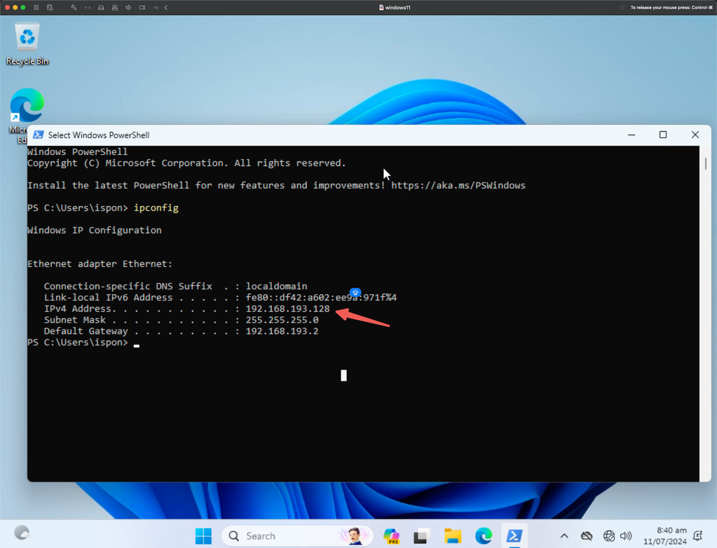Click the macOS yellow minimize button

coord(15,7)
